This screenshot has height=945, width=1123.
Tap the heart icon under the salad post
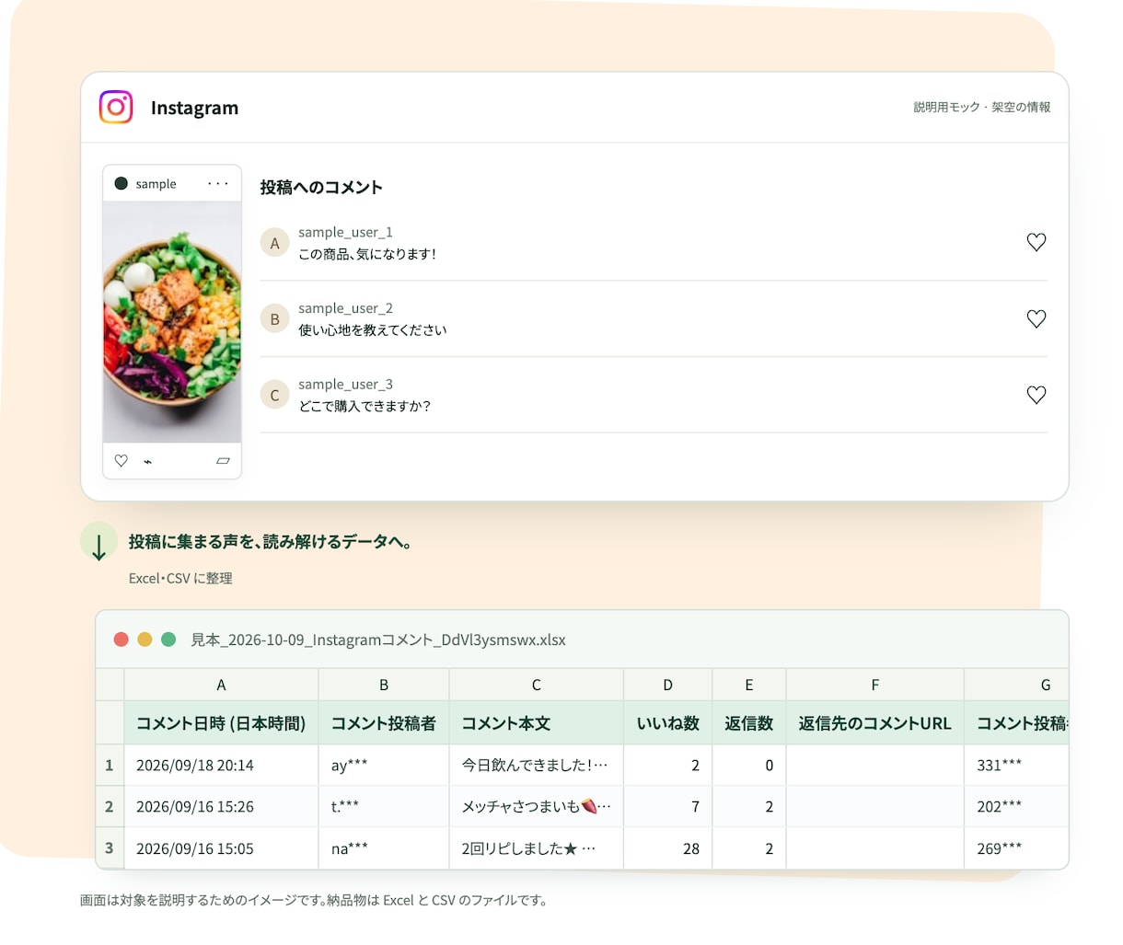click(x=121, y=460)
